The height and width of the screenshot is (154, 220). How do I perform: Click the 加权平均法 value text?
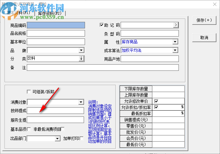click(x=131, y=50)
